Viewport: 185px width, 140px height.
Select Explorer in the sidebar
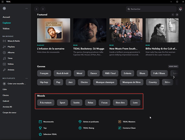[7, 23]
